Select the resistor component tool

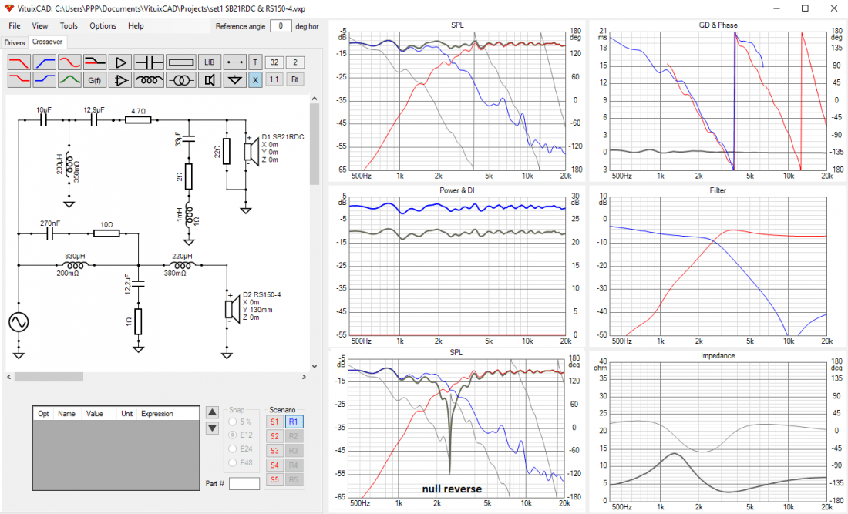[x=181, y=62]
